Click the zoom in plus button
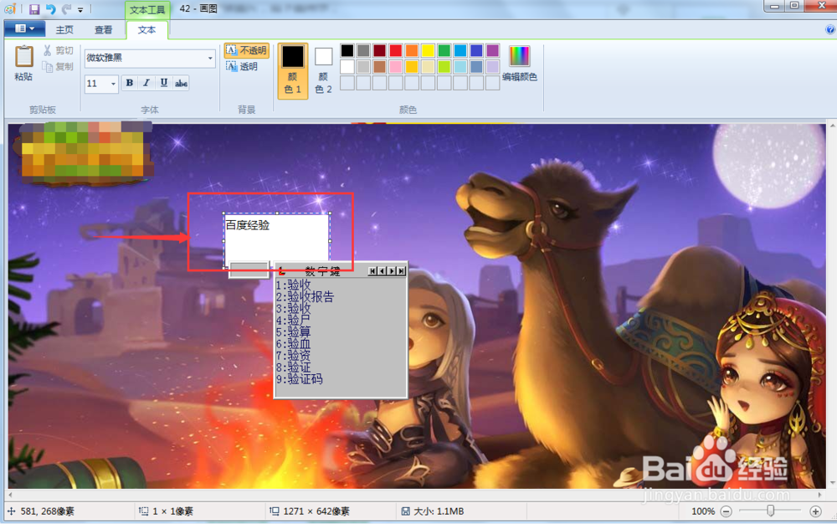This screenshot has height=524, width=837. click(815, 511)
